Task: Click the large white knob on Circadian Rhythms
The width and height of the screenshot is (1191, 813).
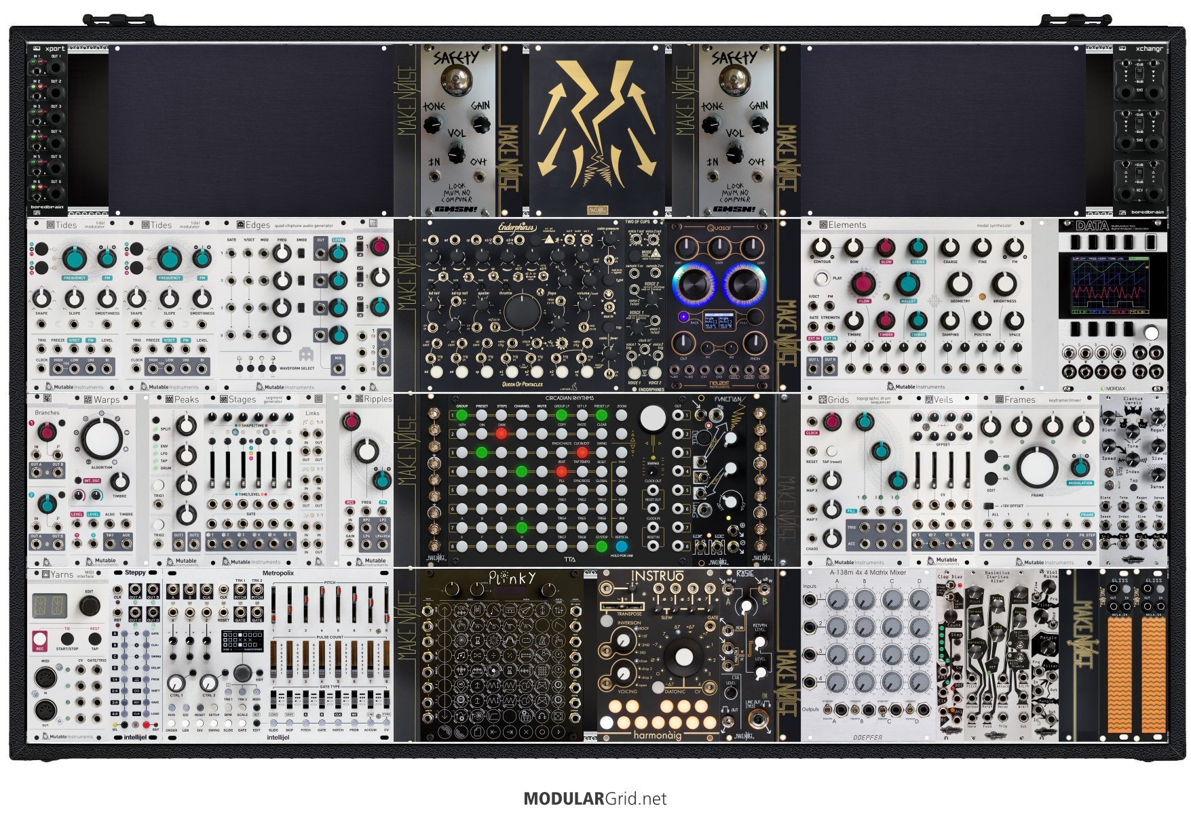Action: click(x=653, y=418)
